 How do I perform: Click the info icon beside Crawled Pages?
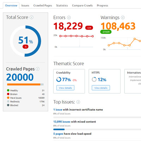pyautogui.click(x=38, y=69)
